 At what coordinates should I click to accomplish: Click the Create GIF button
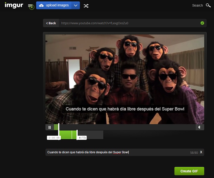click(189, 171)
